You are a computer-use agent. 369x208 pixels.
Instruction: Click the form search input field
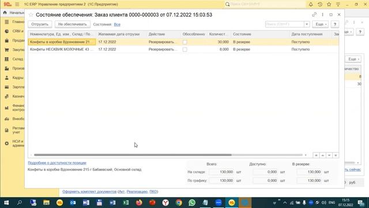[x=284, y=24]
